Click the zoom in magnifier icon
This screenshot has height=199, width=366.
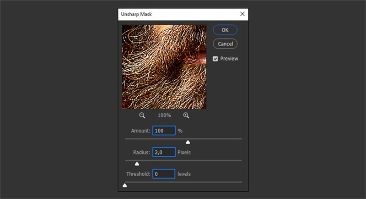click(186, 116)
